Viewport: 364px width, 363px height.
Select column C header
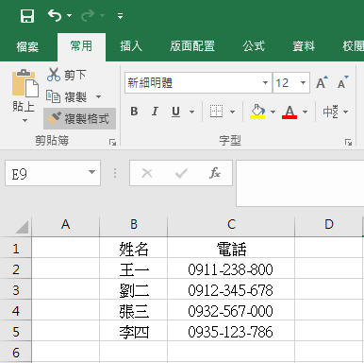(231, 225)
